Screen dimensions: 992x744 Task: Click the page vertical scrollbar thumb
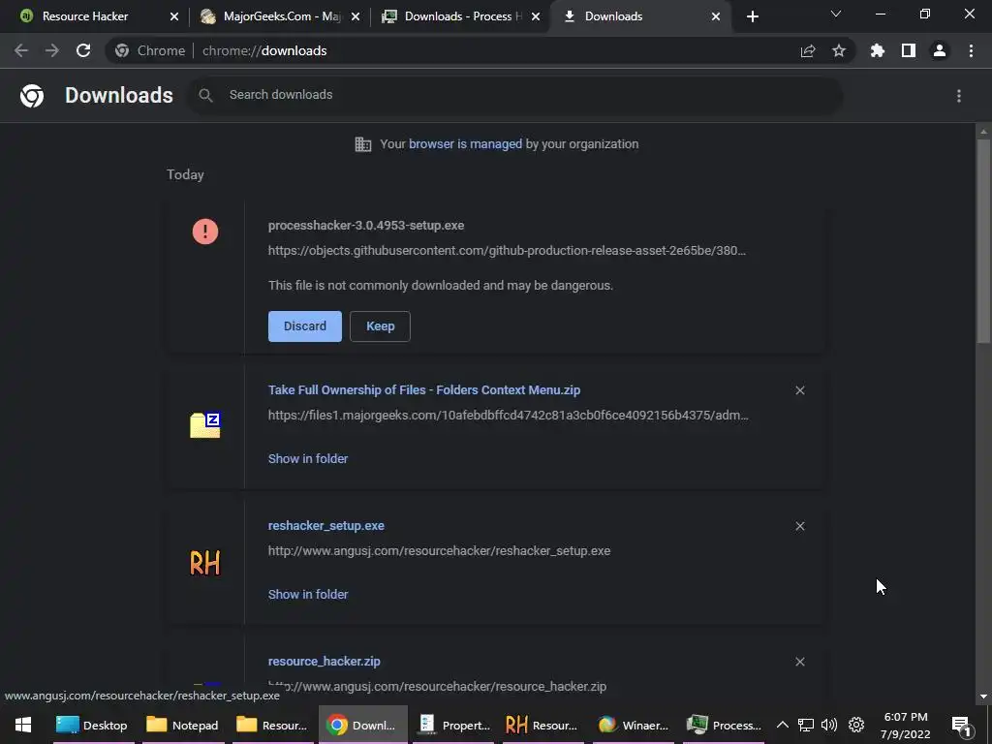tap(983, 240)
